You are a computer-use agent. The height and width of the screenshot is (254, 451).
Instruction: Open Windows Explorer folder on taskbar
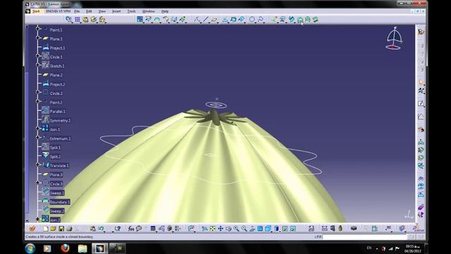coord(82,248)
